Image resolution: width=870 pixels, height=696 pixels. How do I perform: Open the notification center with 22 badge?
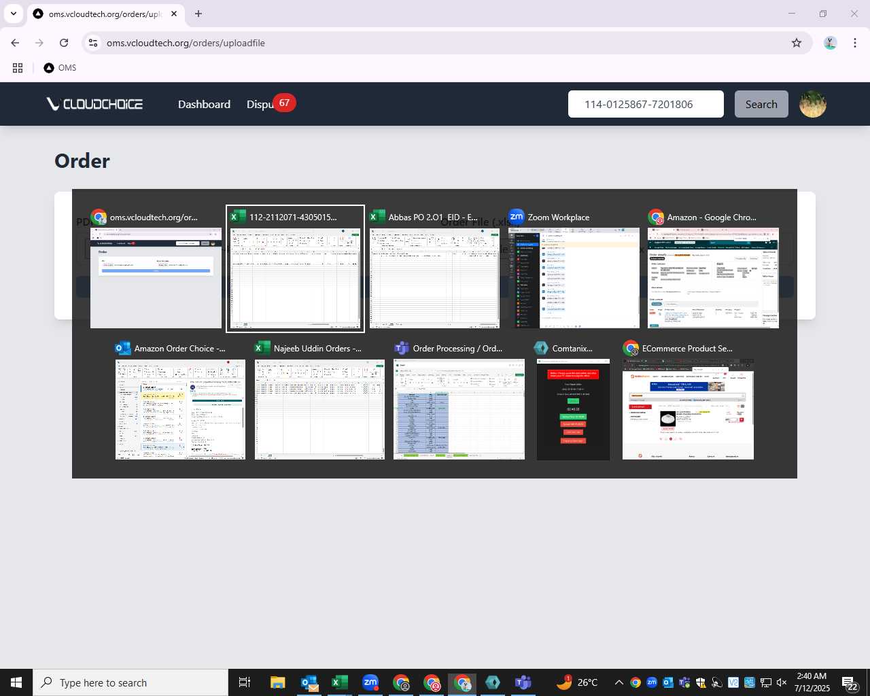(x=850, y=682)
